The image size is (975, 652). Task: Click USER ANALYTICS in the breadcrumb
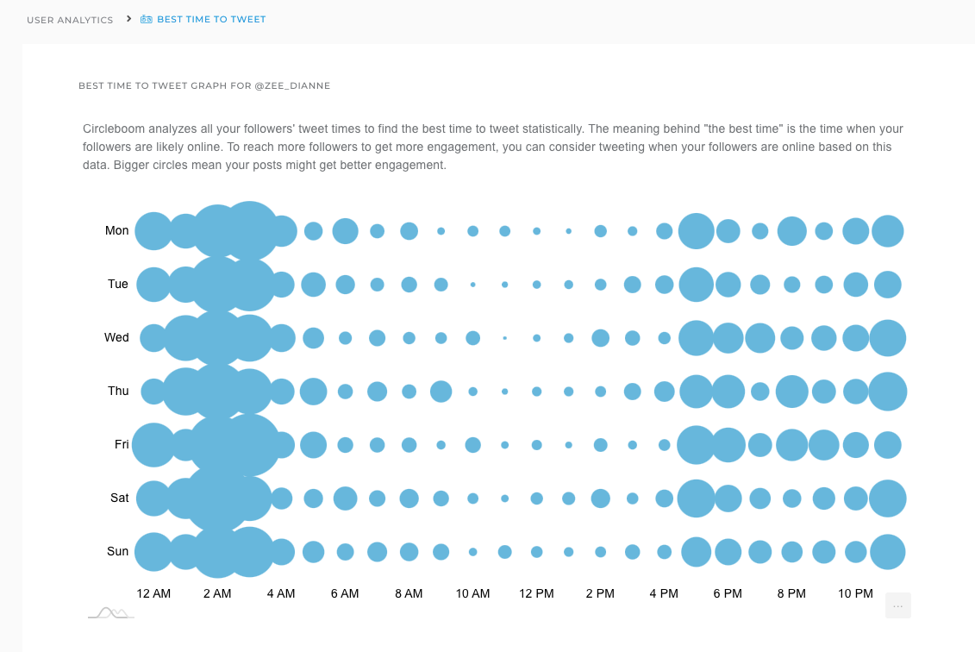(x=70, y=19)
